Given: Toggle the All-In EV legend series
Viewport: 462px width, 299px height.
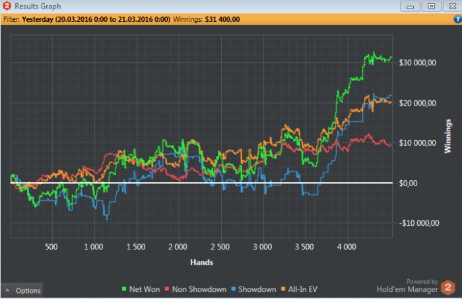Looking at the screenshot, I should pos(299,289).
